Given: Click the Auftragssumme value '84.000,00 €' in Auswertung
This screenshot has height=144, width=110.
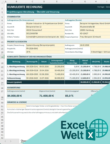Looking at the screenshot, I should coord(15,96).
